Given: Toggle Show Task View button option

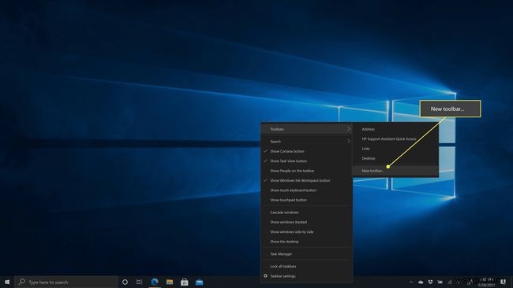Looking at the screenshot, I should tap(306, 161).
